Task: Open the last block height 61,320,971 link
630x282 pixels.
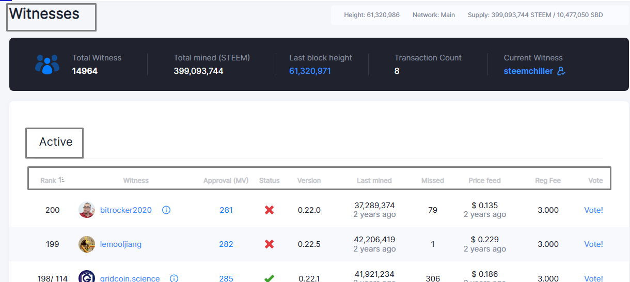Action: click(x=310, y=71)
